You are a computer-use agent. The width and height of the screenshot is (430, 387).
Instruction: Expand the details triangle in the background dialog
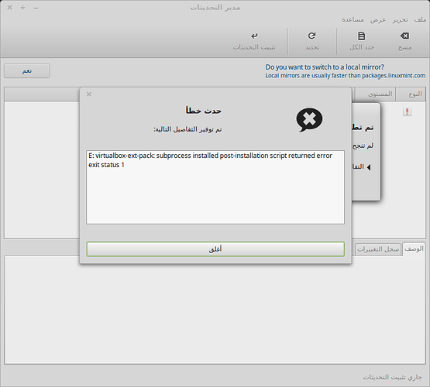(x=369, y=167)
